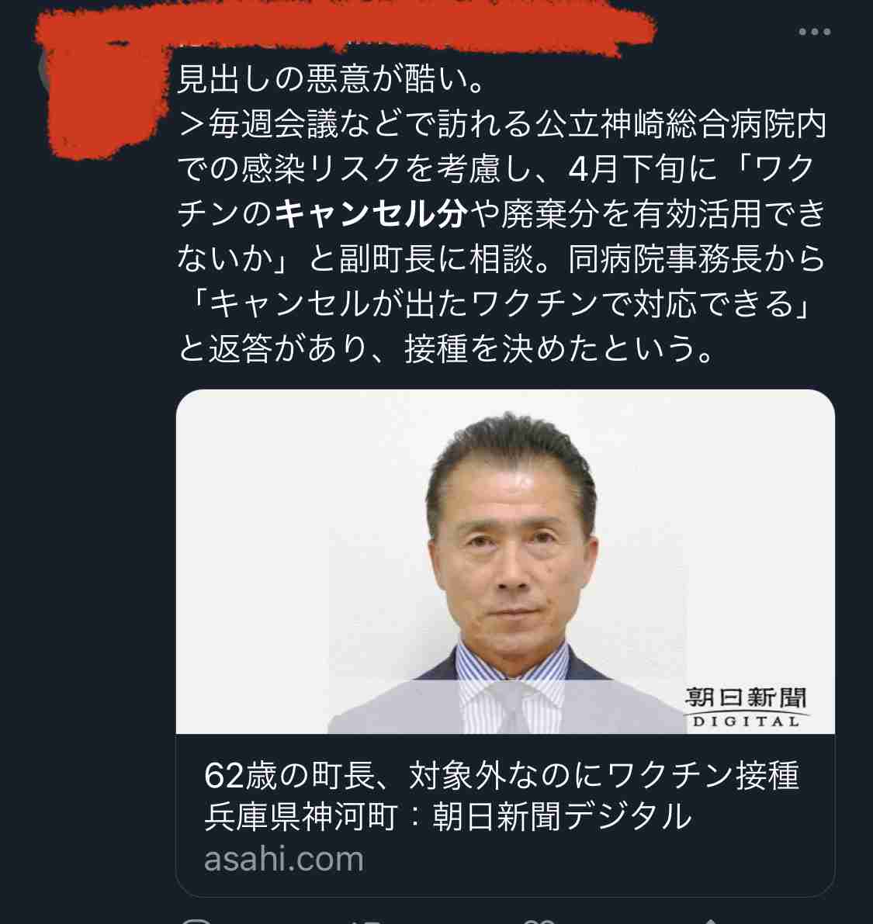Tap the bold text キャンセル分
873x924 pixels.
click(x=372, y=213)
